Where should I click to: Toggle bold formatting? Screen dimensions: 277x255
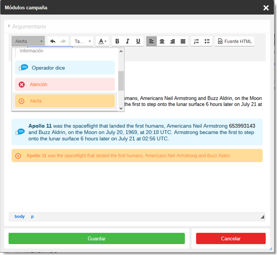pos(117,41)
